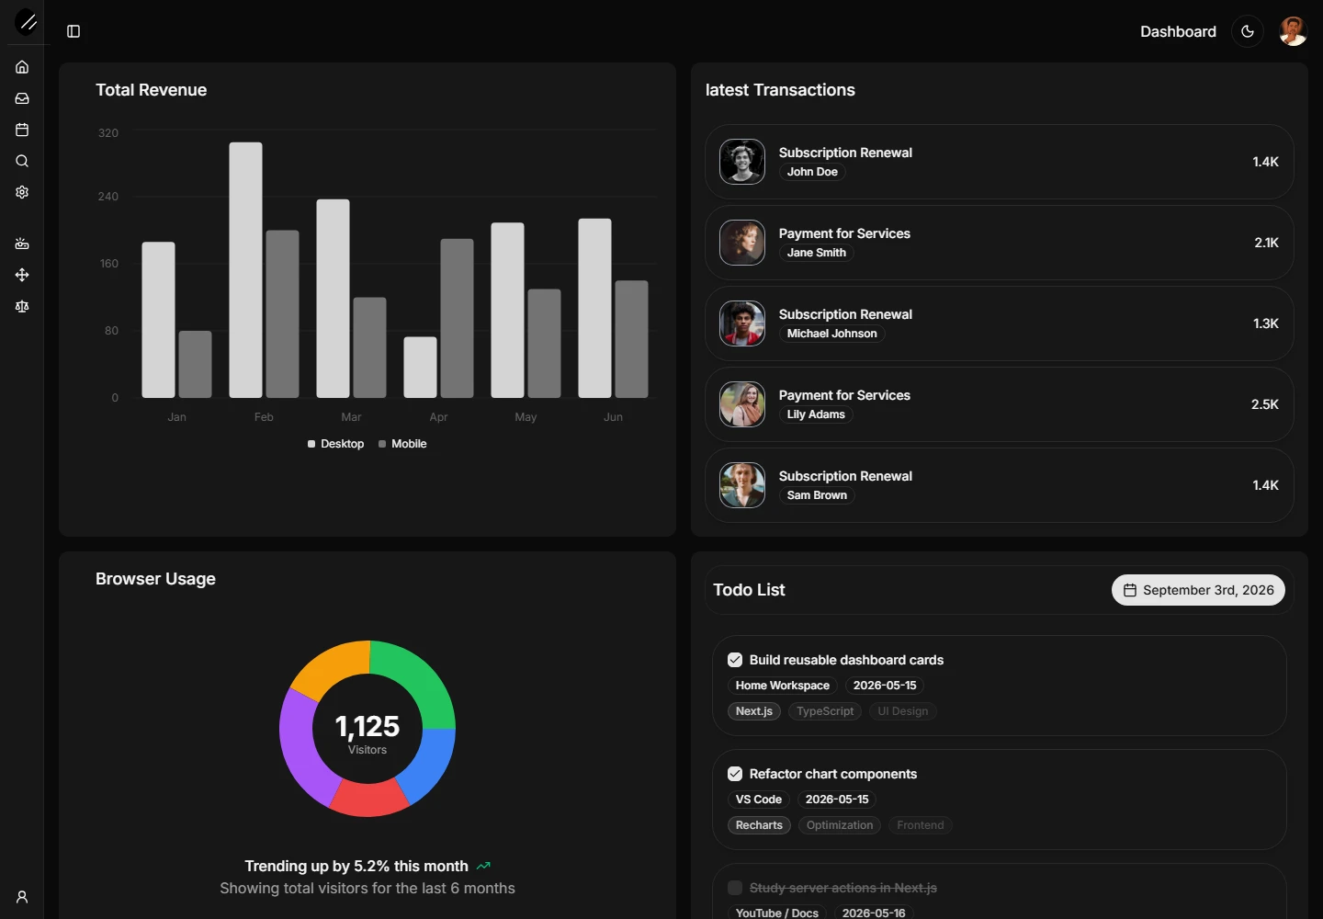Click the Home Workspace badge

pyautogui.click(x=783, y=686)
